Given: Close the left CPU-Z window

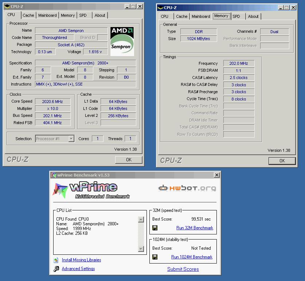Looking at the screenshot, I should coord(140,7).
